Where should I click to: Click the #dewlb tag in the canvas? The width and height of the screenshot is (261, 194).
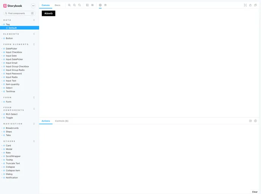tap(49, 13)
